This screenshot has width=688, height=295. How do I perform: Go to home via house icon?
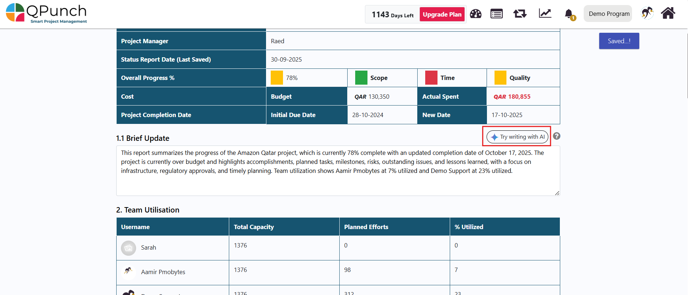(x=668, y=13)
